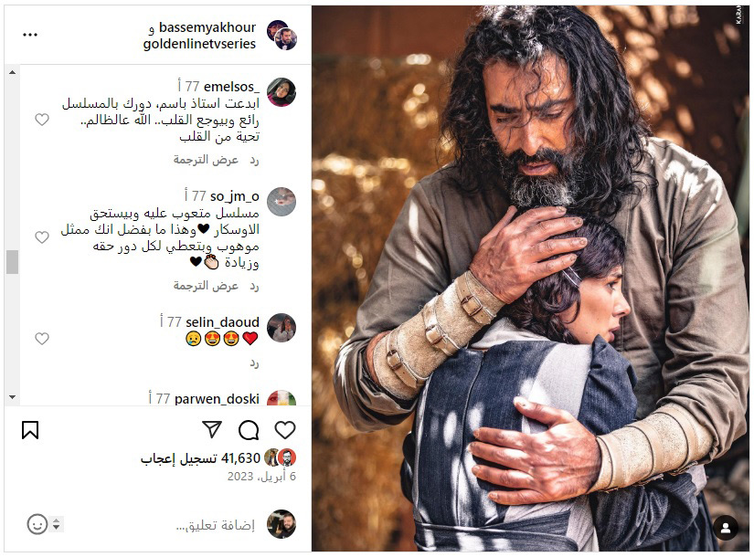Open the comment bubble icon
Image resolution: width=754 pixels, height=557 pixels.
[249, 430]
